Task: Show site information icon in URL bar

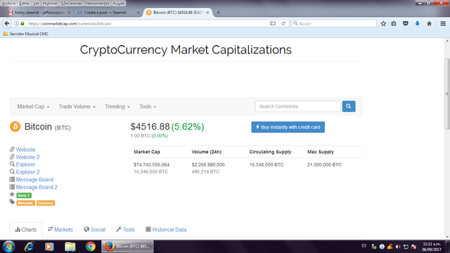Action: click(x=17, y=23)
